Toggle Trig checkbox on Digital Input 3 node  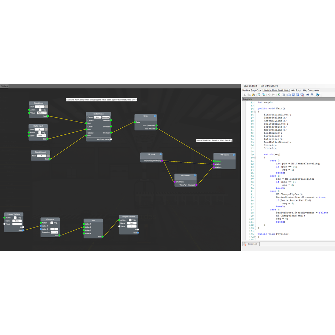pyautogui.click(x=40, y=110)
